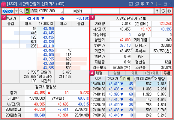174x120 pixels.
Task: Click the title bar question mark icon
Action: coord(152,4)
